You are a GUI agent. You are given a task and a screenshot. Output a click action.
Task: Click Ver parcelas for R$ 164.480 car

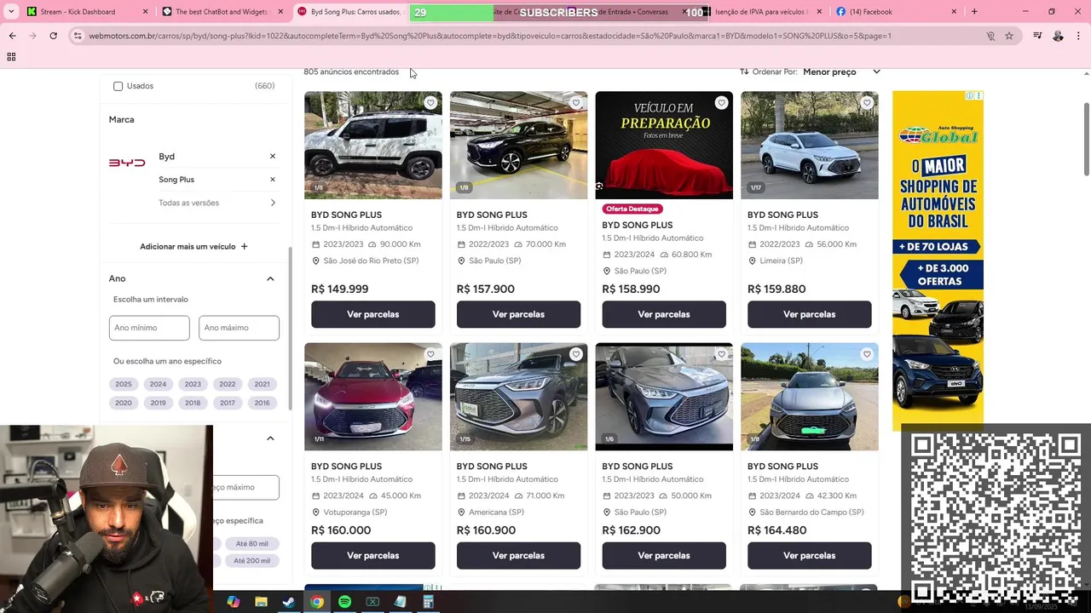tap(810, 555)
